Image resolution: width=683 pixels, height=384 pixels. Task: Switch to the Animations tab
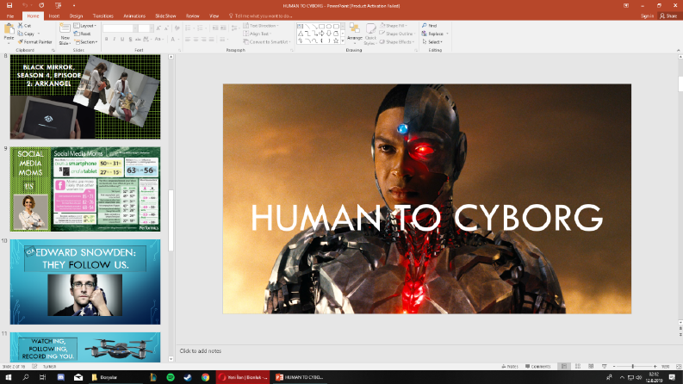click(x=134, y=15)
